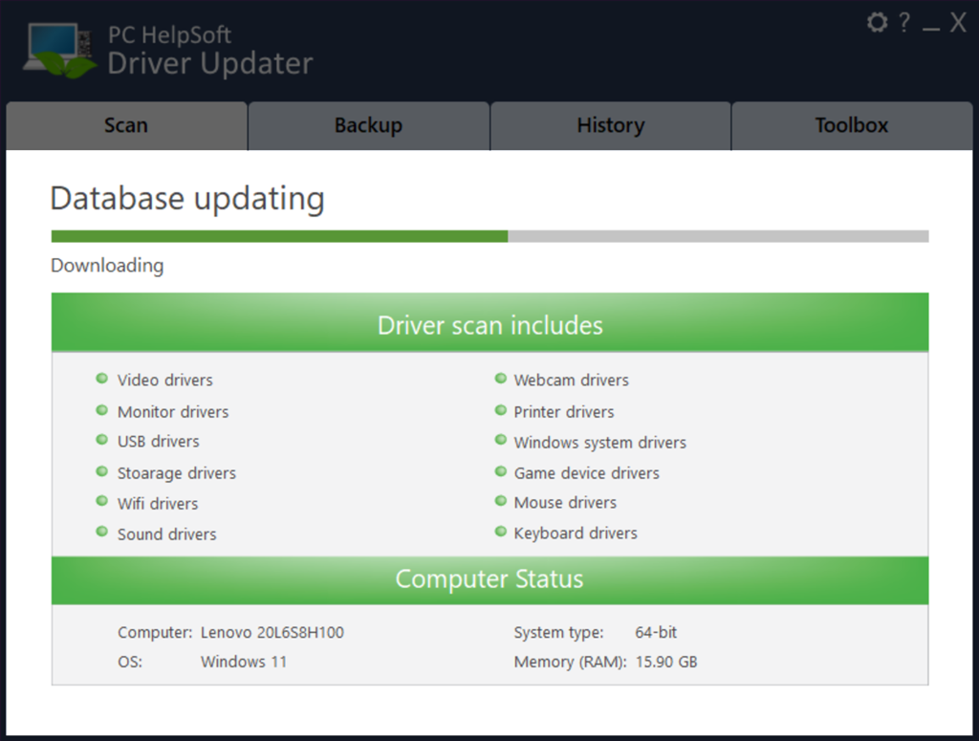Open the Toolbox tab
Screen dimensions: 979x741
coord(852,125)
